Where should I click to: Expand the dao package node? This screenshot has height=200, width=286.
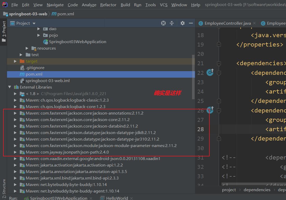click(x=39, y=29)
